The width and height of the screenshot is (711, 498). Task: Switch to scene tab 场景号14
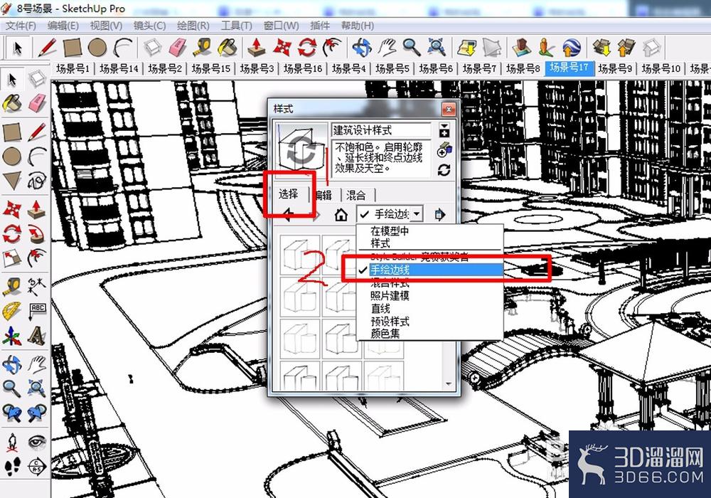point(119,68)
